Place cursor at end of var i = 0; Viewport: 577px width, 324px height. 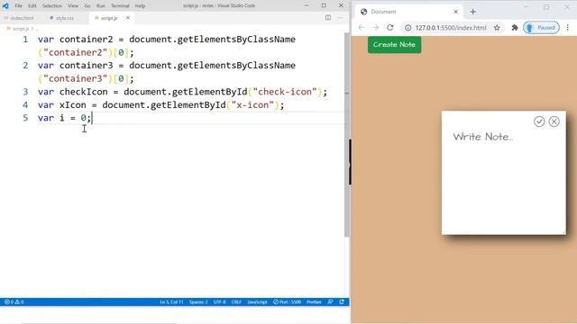tap(91, 118)
